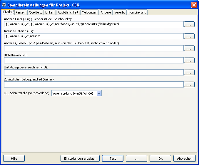Click the Hilfe button
The image size is (199, 165).
14,159
